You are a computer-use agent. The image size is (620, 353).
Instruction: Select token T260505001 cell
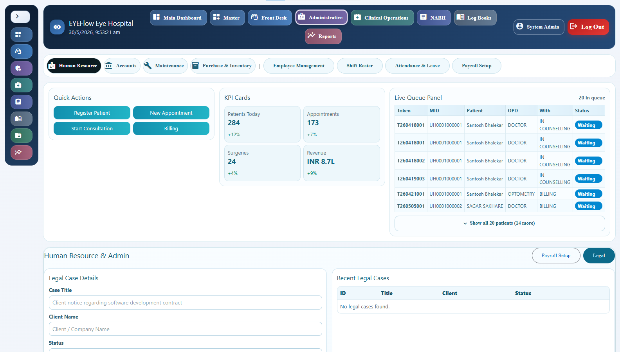(x=411, y=206)
